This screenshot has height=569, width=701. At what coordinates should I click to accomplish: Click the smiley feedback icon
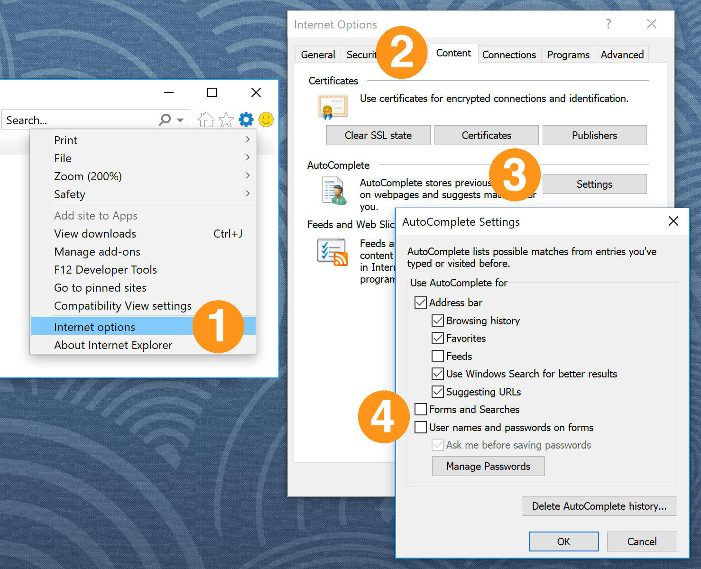coord(266,119)
